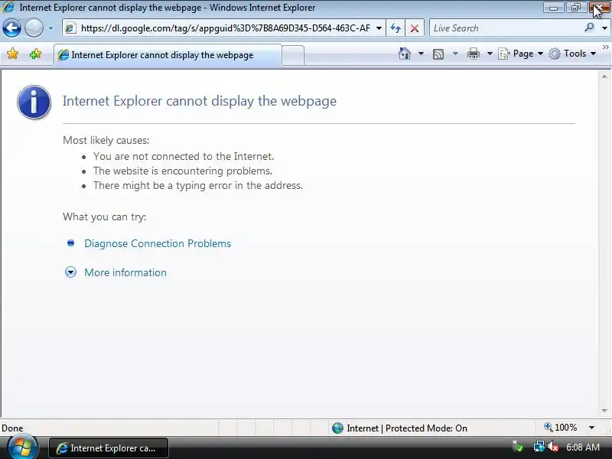Open the search provider options dropdown
612x459 pixels.
604,28
